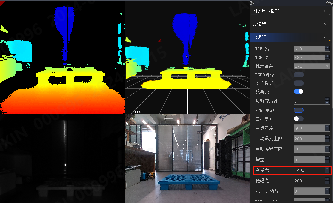333x203 pixels.
Task: Toggle the 多机模式 switch
Action: click(x=299, y=83)
